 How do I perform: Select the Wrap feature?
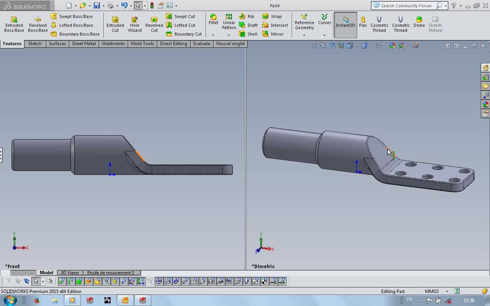click(x=272, y=16)
